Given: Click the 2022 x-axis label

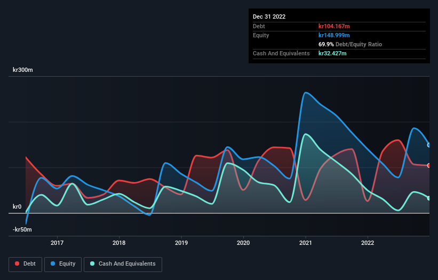Looking at the screenshot, I should [368, 243].
